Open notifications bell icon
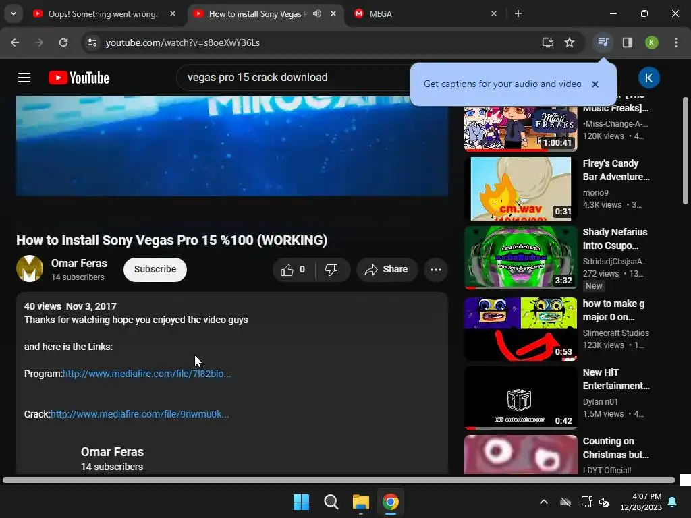Image resolution: width=691 pixels, height=518 pixels. click(673, 502)
